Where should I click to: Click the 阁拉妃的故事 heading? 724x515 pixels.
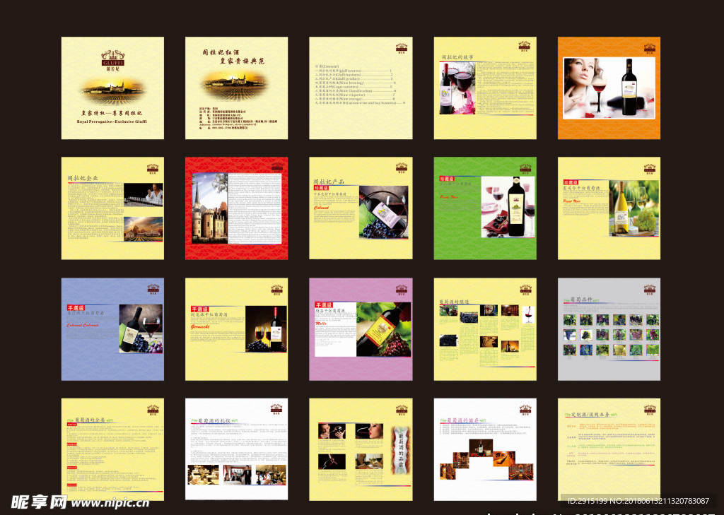coord(457,57)
